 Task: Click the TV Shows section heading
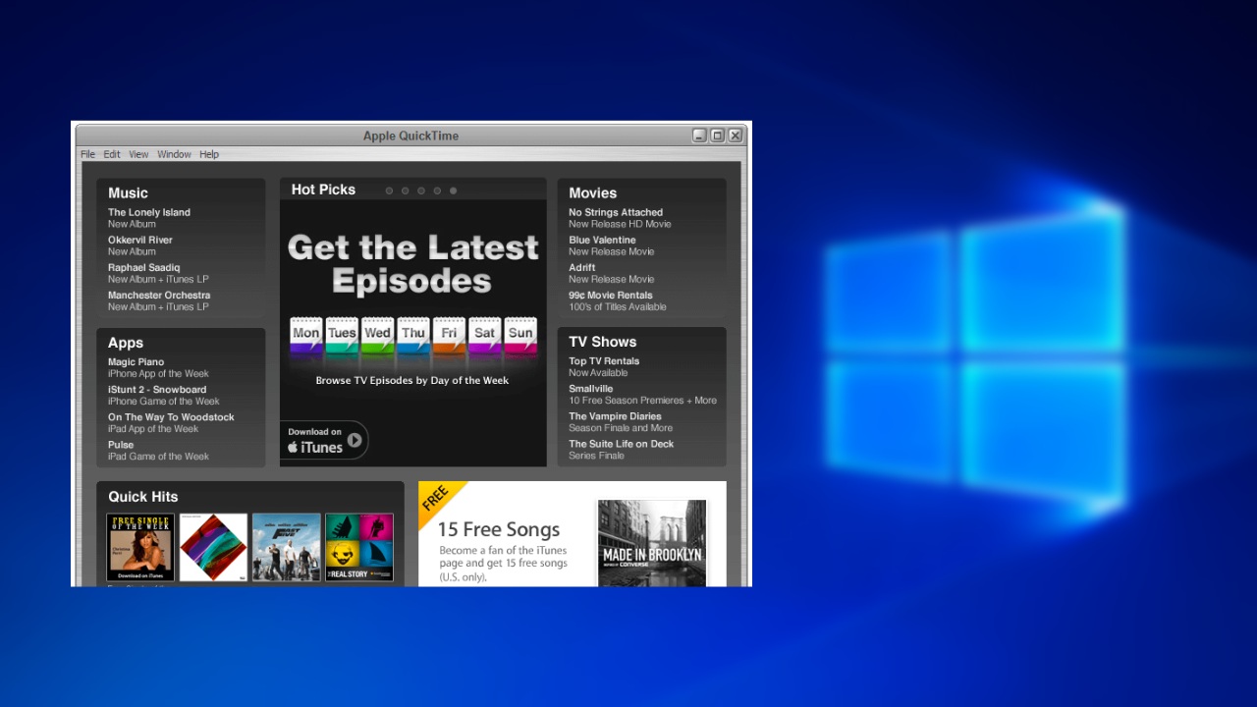pyautogui.click(x=602, y=342)
